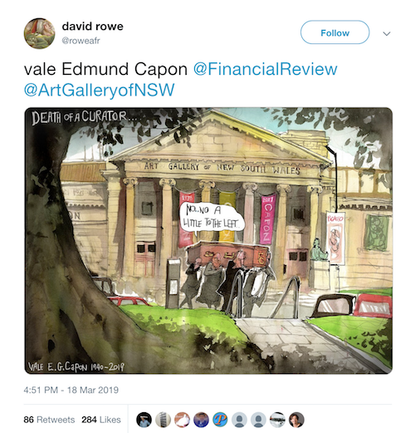This screenshot has height=433, width=415.
Task: Open the 4:51 PM - 18 Mar 2019 timestamp
Action: pos(71,390)
